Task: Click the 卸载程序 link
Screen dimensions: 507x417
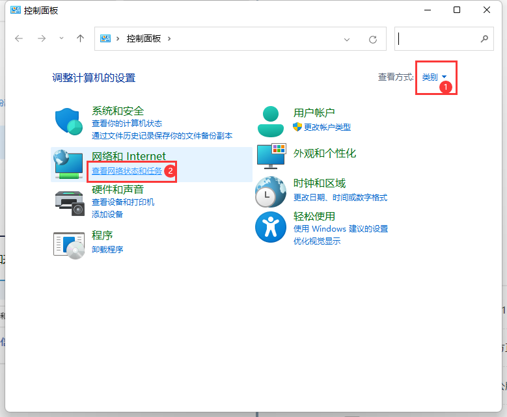Action: tap(107, 250)
